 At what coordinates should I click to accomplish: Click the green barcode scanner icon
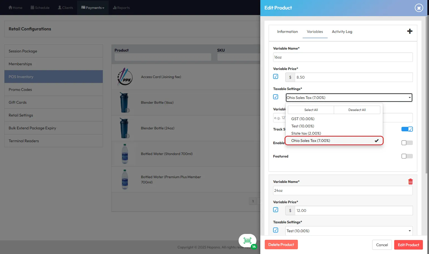click(x=247, y=241)
